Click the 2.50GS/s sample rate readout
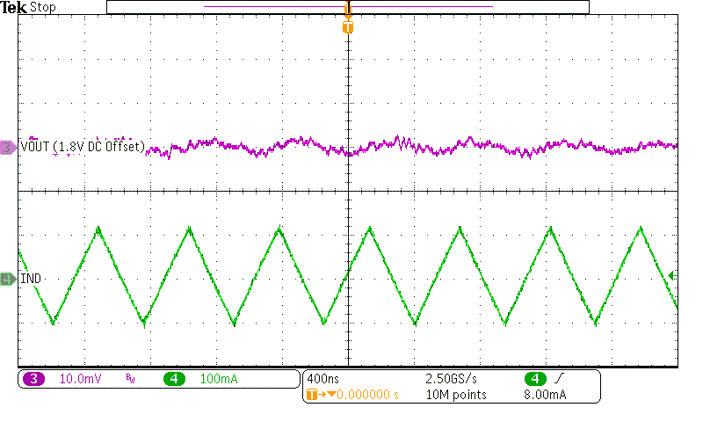The width and height of the screenshot is (703, 422). coord(451,379)
